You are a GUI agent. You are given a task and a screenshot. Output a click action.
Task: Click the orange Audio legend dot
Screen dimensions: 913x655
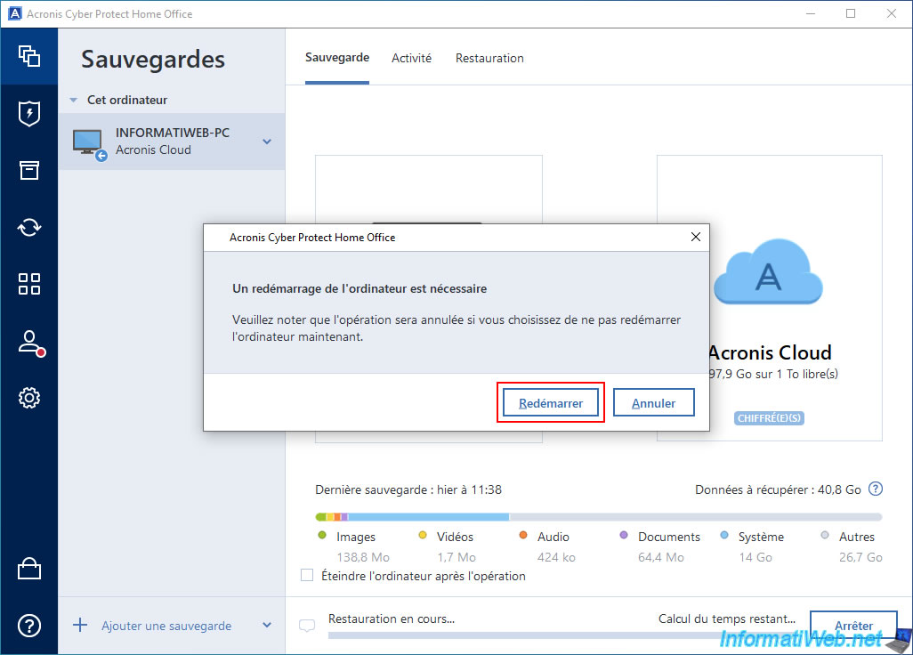pos(523,535)
